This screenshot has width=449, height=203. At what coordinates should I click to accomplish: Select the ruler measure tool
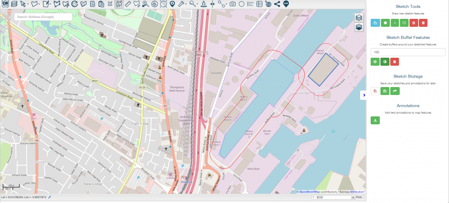pos(128,4)
